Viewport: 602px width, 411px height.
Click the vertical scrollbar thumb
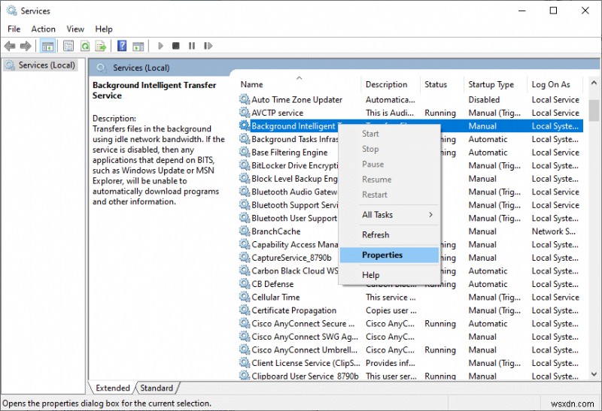(594, 110)
